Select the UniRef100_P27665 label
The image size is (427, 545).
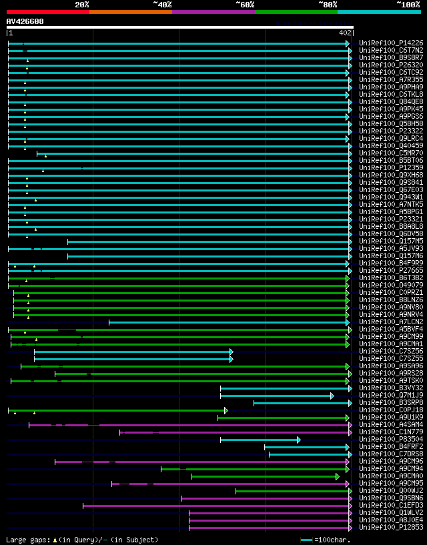391,270
